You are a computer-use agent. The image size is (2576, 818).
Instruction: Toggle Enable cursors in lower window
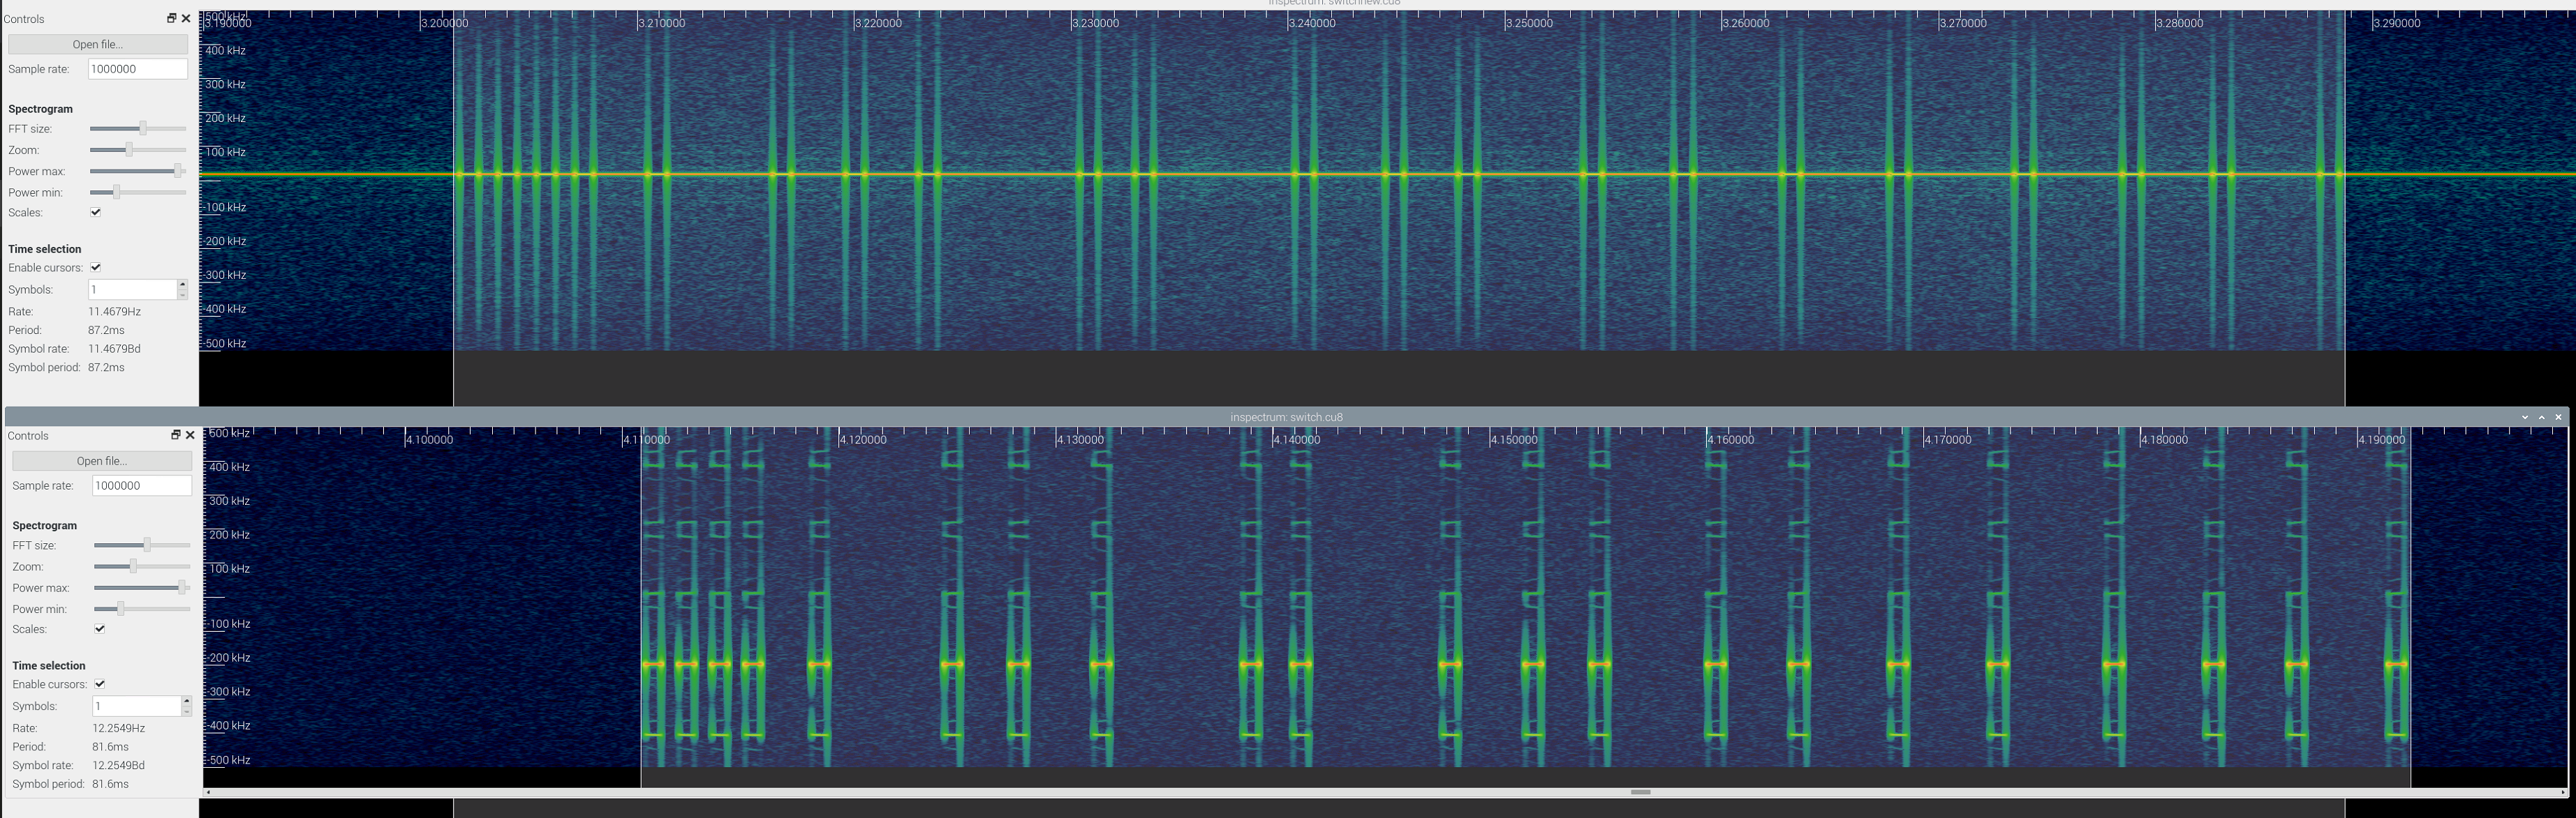click(100, 683)
